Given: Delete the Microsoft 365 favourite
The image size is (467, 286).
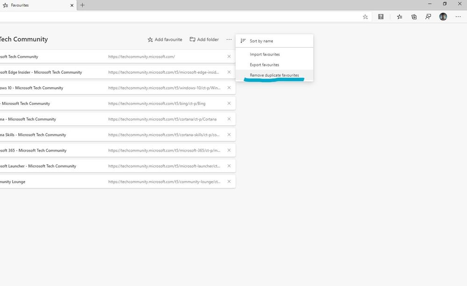Looking at the screenshot, I should 229,150.
